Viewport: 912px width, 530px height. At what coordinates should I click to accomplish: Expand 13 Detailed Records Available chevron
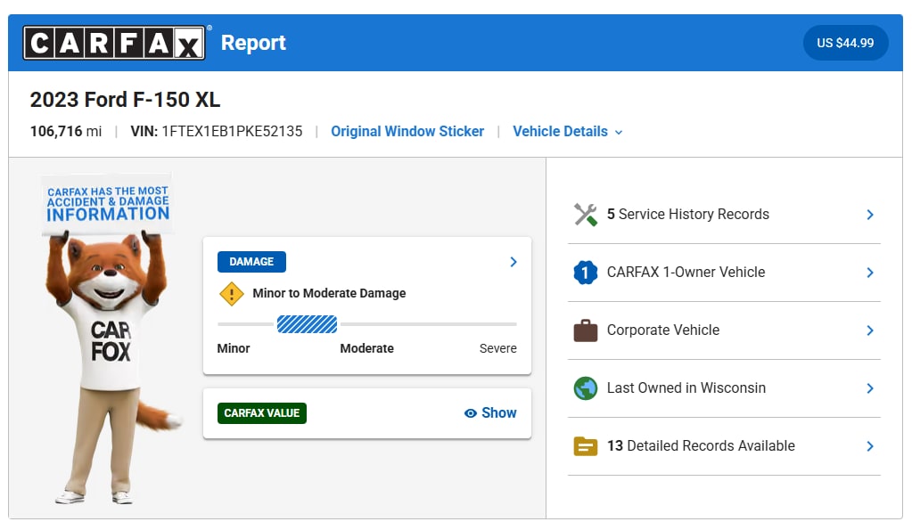[x=869, y=446]
